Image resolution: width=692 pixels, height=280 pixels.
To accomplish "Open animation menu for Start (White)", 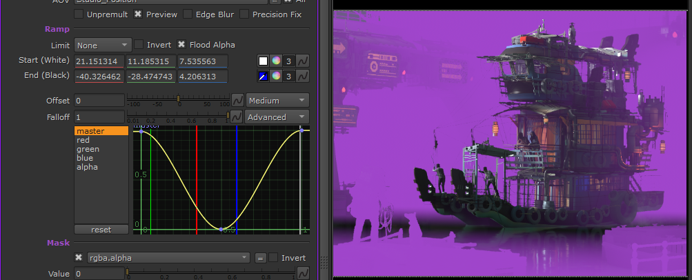I will pyautogui.click(x=302, y=61).
